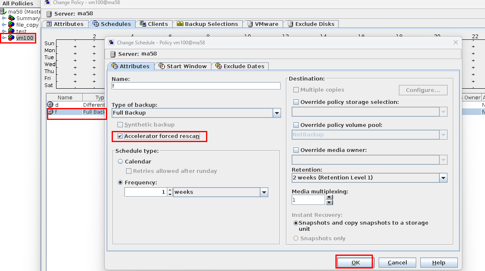Click 'Full Back' type cell of schedule f

(x=94, y=112)
